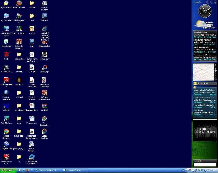218x173 pixels.
Task: Switch to the Microsoft Word taskbar window
Action: pyautogui.click(x=74, y=170)
